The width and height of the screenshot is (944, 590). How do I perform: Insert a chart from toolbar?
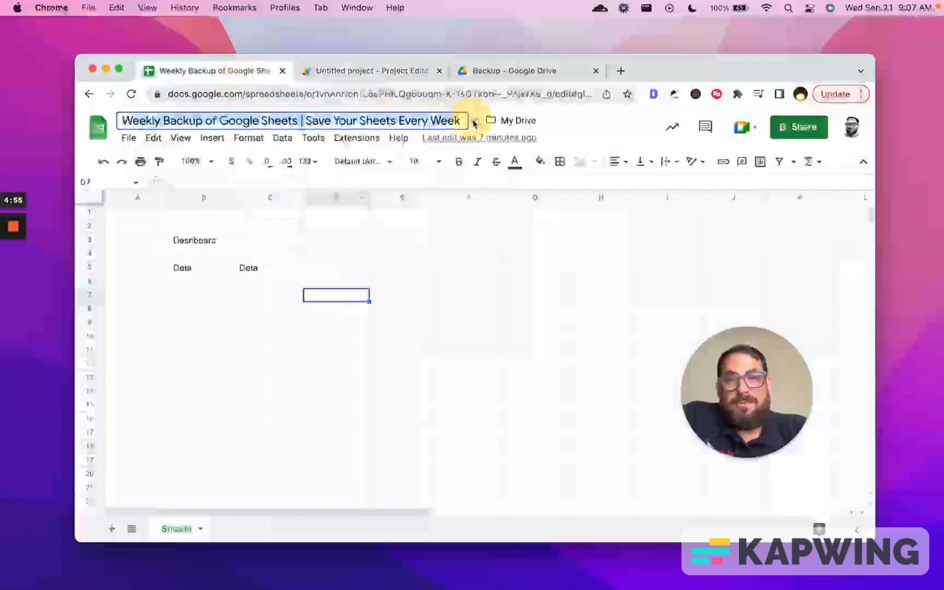(760, 162)
